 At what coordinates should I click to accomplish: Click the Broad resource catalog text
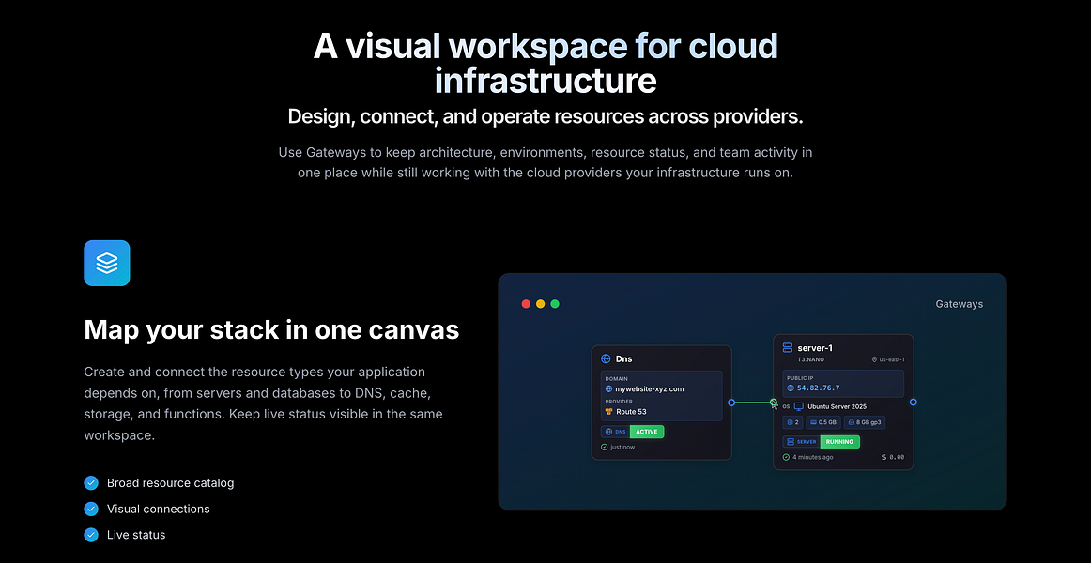click(171, 482)
